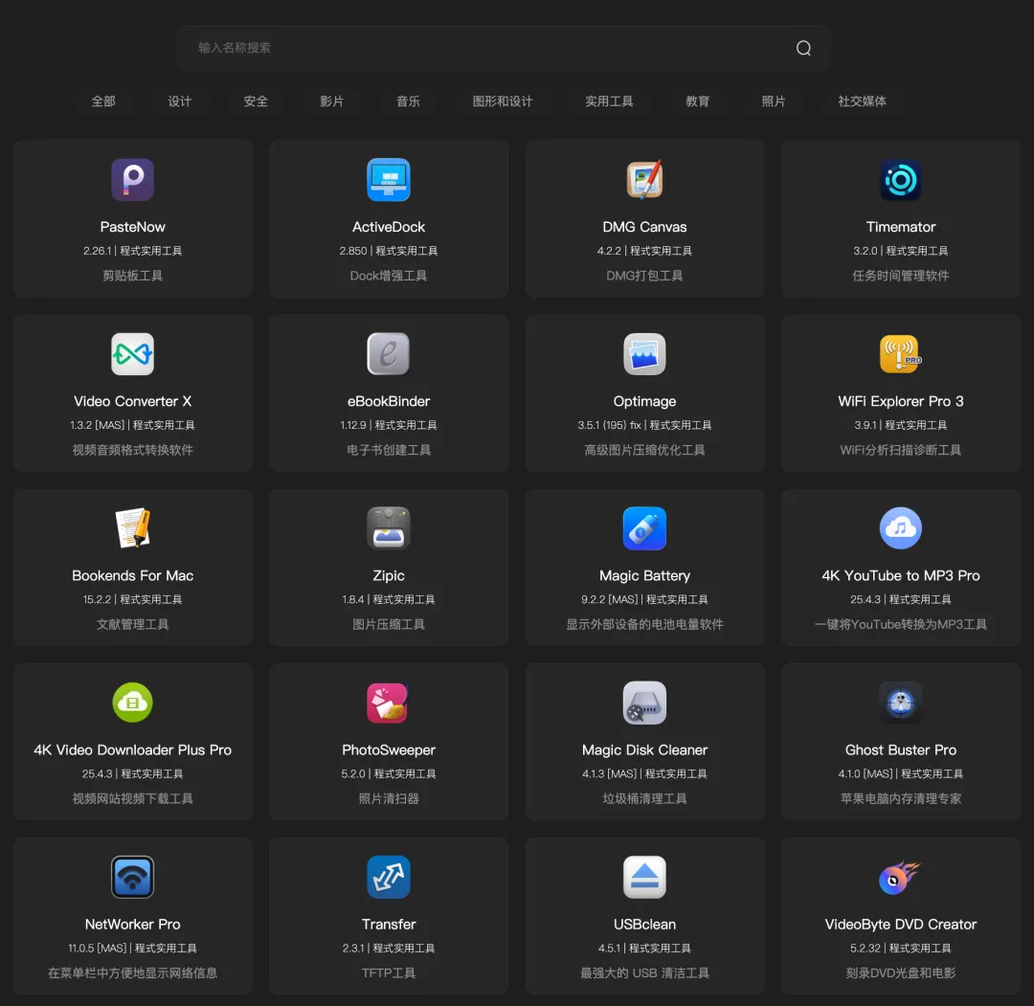Click the 剪贴板工具 description text
The width and height of the screenshot is (1034, 1006).
click(132, 276)
